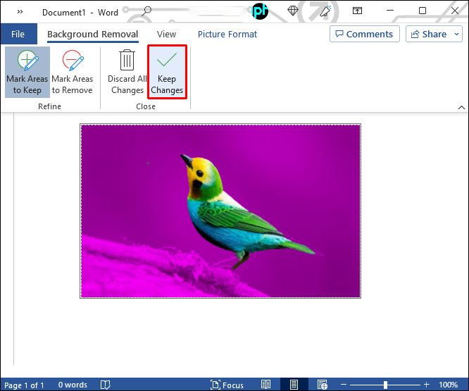
Task: Switch to Print Layout view
Action: coord(294,385)
